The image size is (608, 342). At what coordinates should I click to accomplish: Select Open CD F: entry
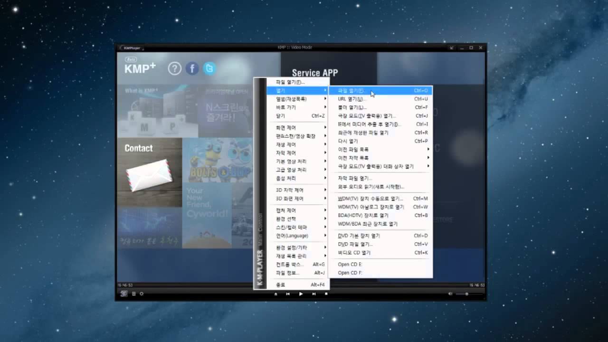point(380,273)
